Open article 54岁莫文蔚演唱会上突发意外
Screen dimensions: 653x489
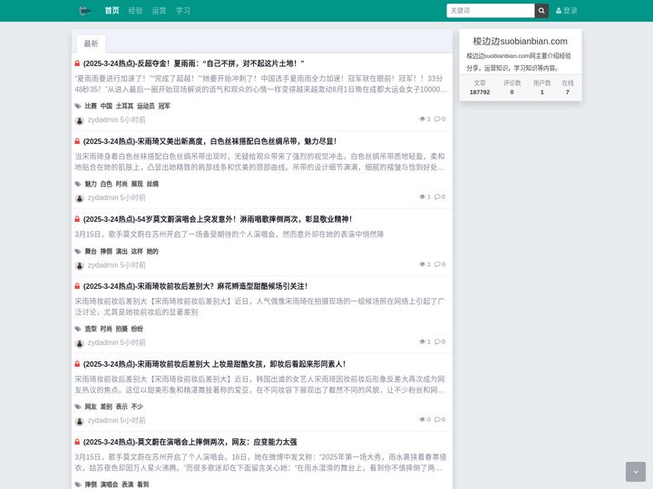218,219
